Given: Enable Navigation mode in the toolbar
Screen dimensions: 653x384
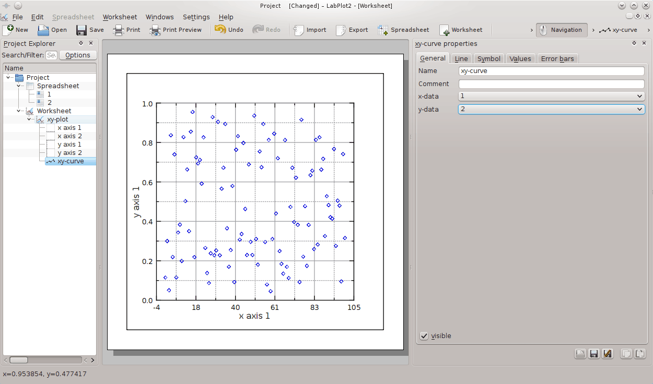Looking at the screenshot, I should (562, 30).
